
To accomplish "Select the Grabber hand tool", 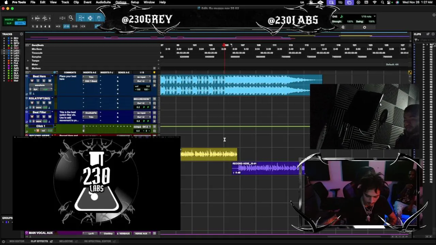I will 99,18.
